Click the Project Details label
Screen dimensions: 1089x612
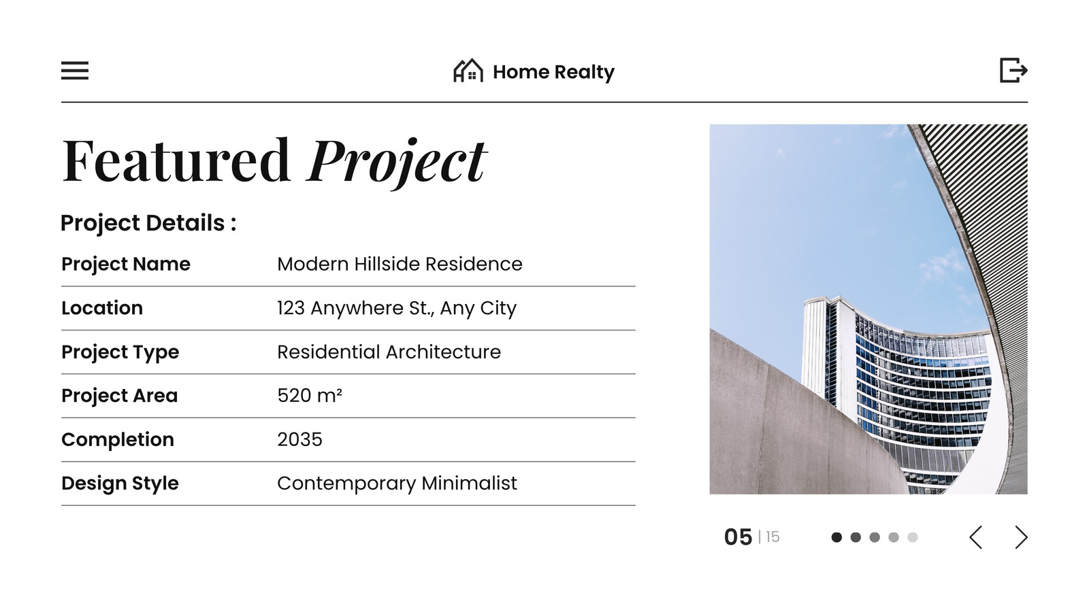(x=148, y=223)
